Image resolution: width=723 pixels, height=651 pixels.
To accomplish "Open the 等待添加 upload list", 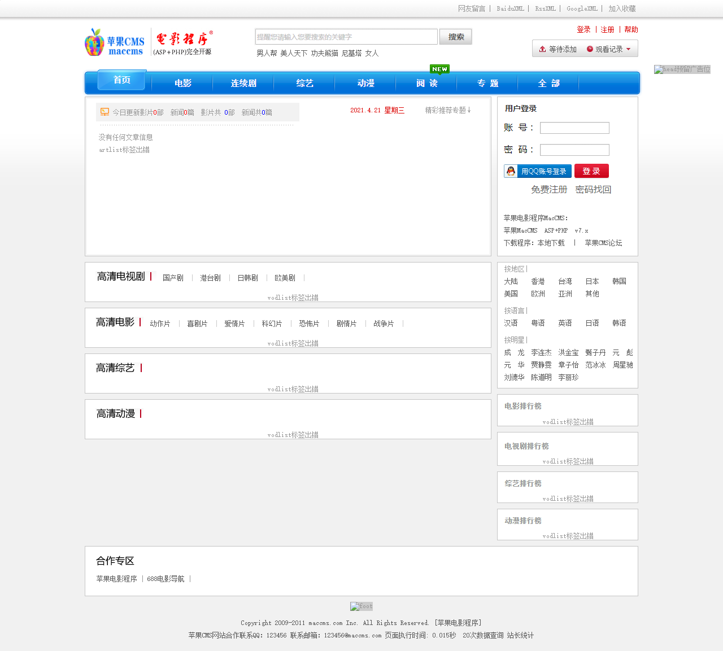I will [558, 49].
